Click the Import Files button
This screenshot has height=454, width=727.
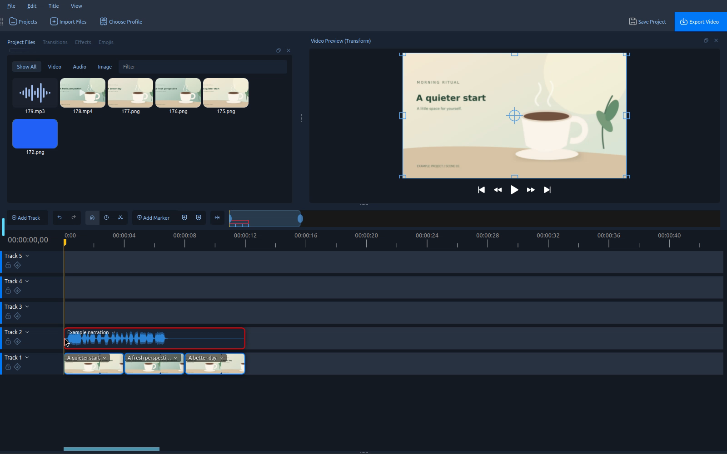(68, 22)
